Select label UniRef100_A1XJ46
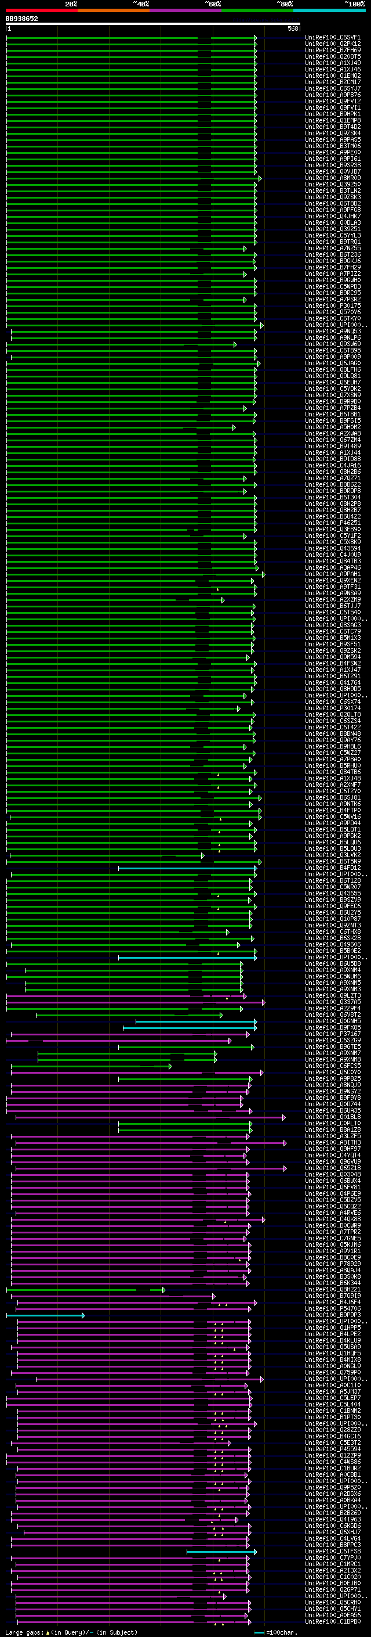 point(333,69)
